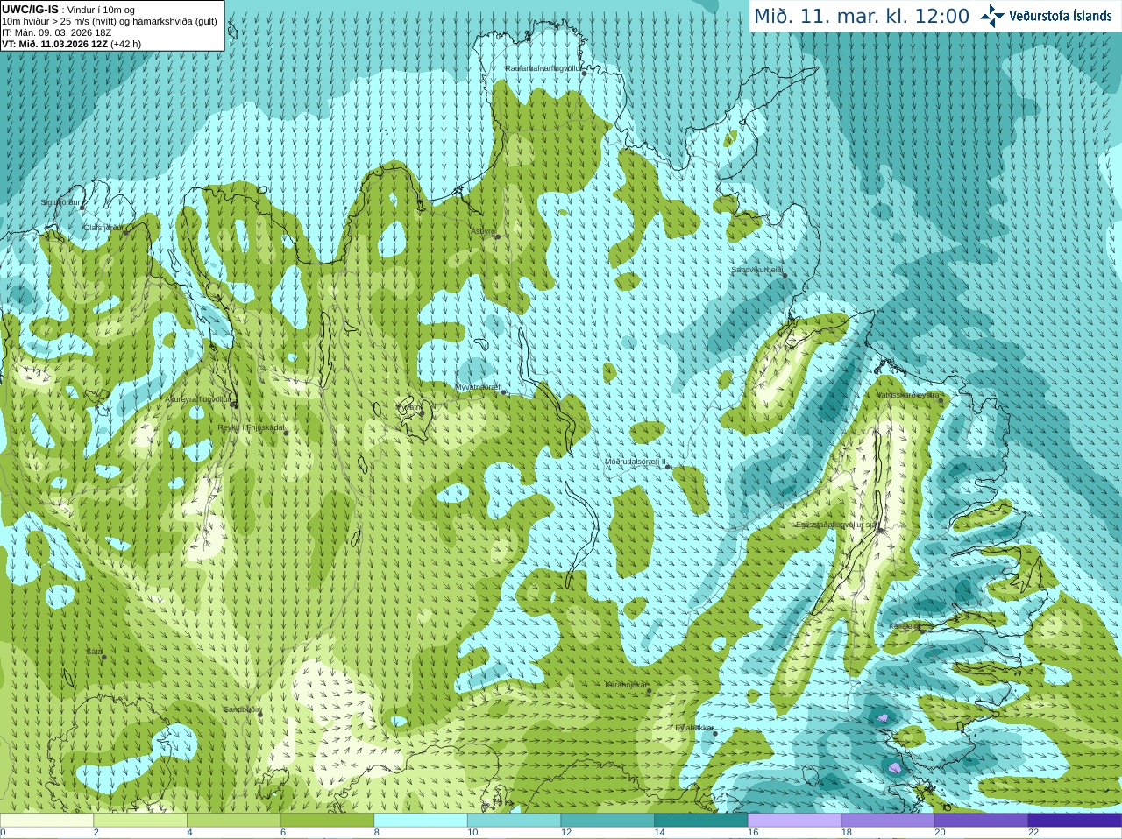Image resolution: width=1122 pixels, height=839 pixels.
Task: Select the Raufarhafnarflugvöllur station label
Action: pyautogui.click(x=543, y=67)
